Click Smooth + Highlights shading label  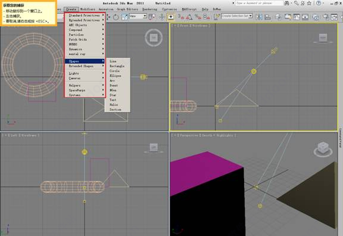(218, 135)
